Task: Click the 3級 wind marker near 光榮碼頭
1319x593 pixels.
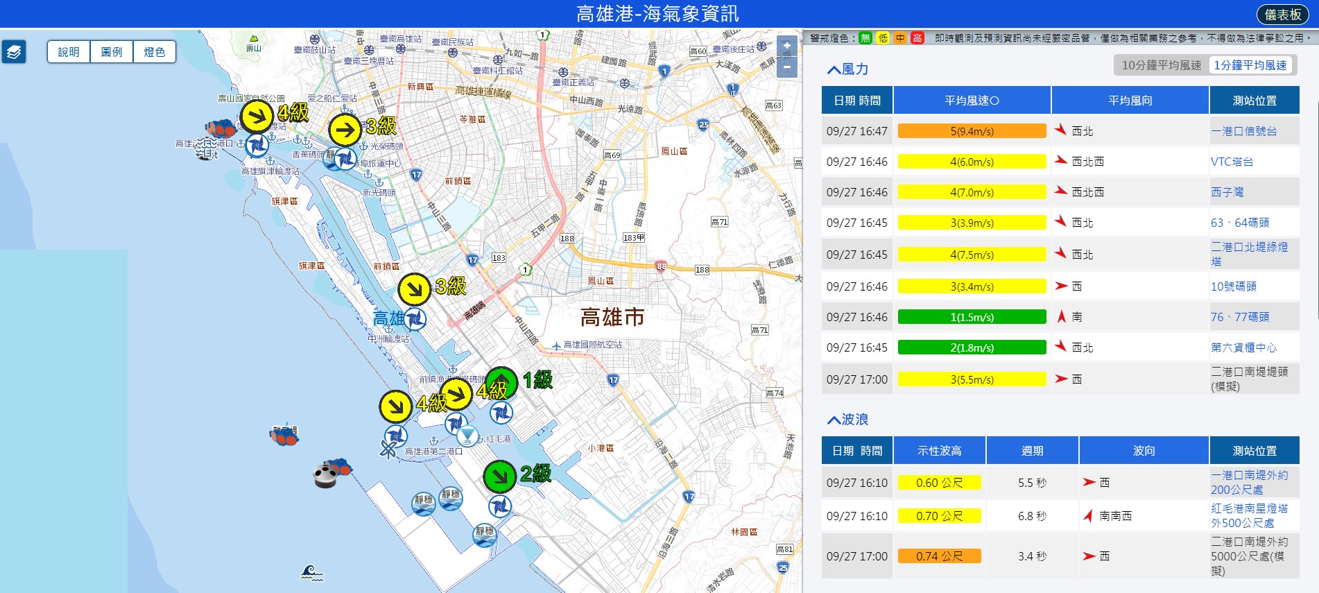Action: pyautogui.click(x=345, y=130)
